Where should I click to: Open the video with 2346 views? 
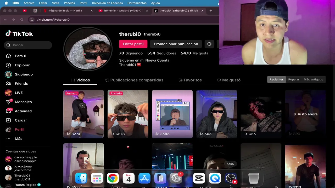(x=172, y=114)
